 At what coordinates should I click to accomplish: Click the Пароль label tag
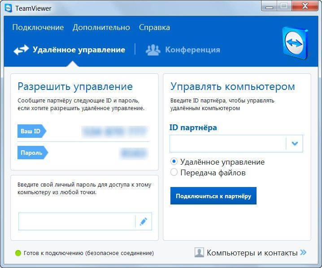pos(33,153)
